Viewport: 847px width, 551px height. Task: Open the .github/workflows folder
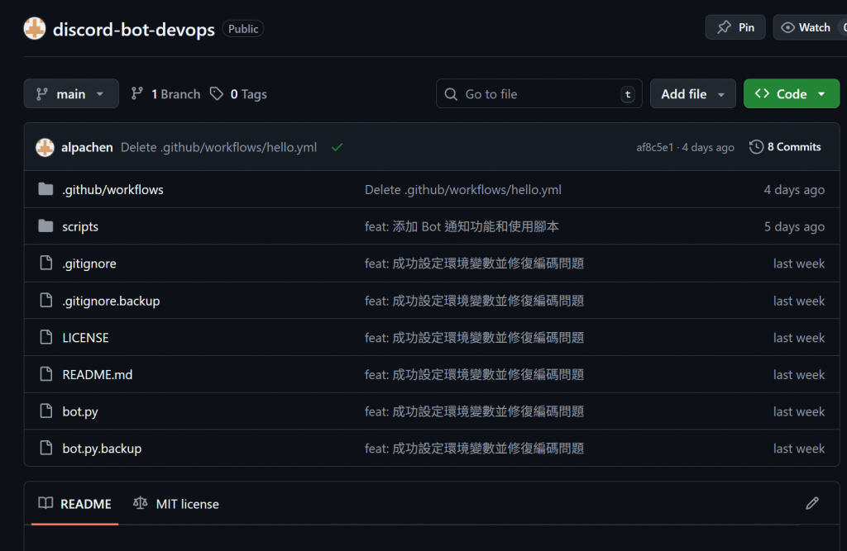click(x=112, y=190)
